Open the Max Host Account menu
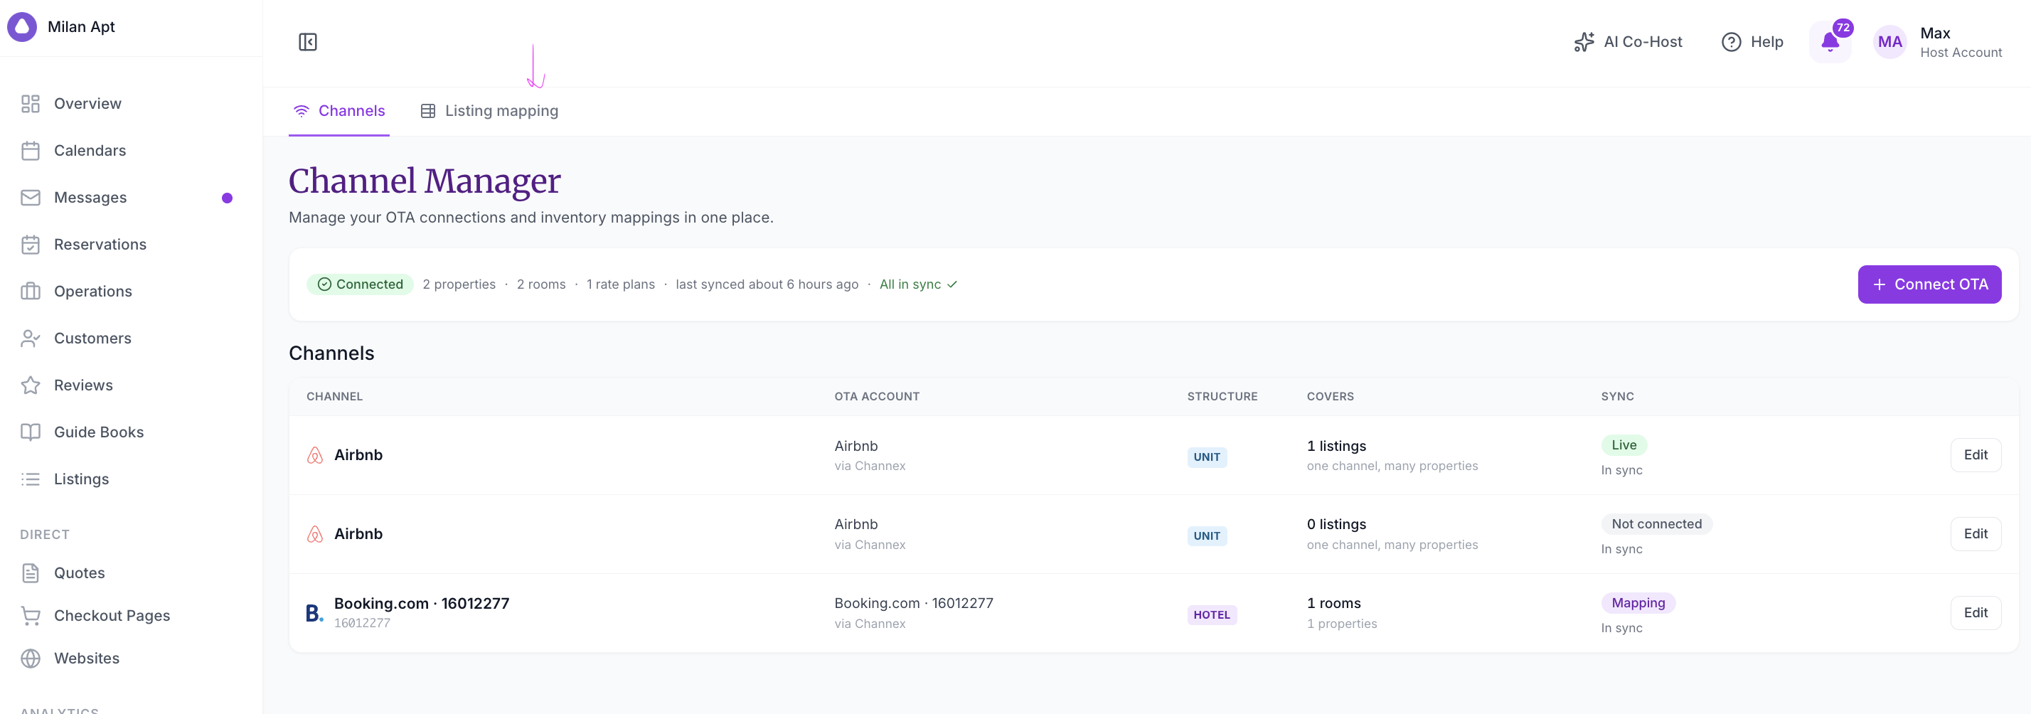Image resolution: width=2031 pixels, height=714 pixels. point(1938,42)
